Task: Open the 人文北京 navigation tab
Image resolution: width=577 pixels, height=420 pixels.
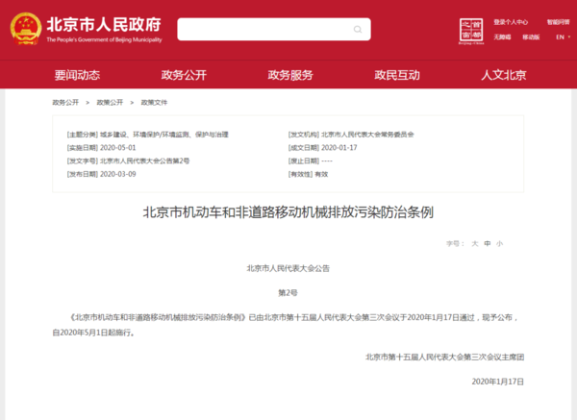Action: point(504,75)
